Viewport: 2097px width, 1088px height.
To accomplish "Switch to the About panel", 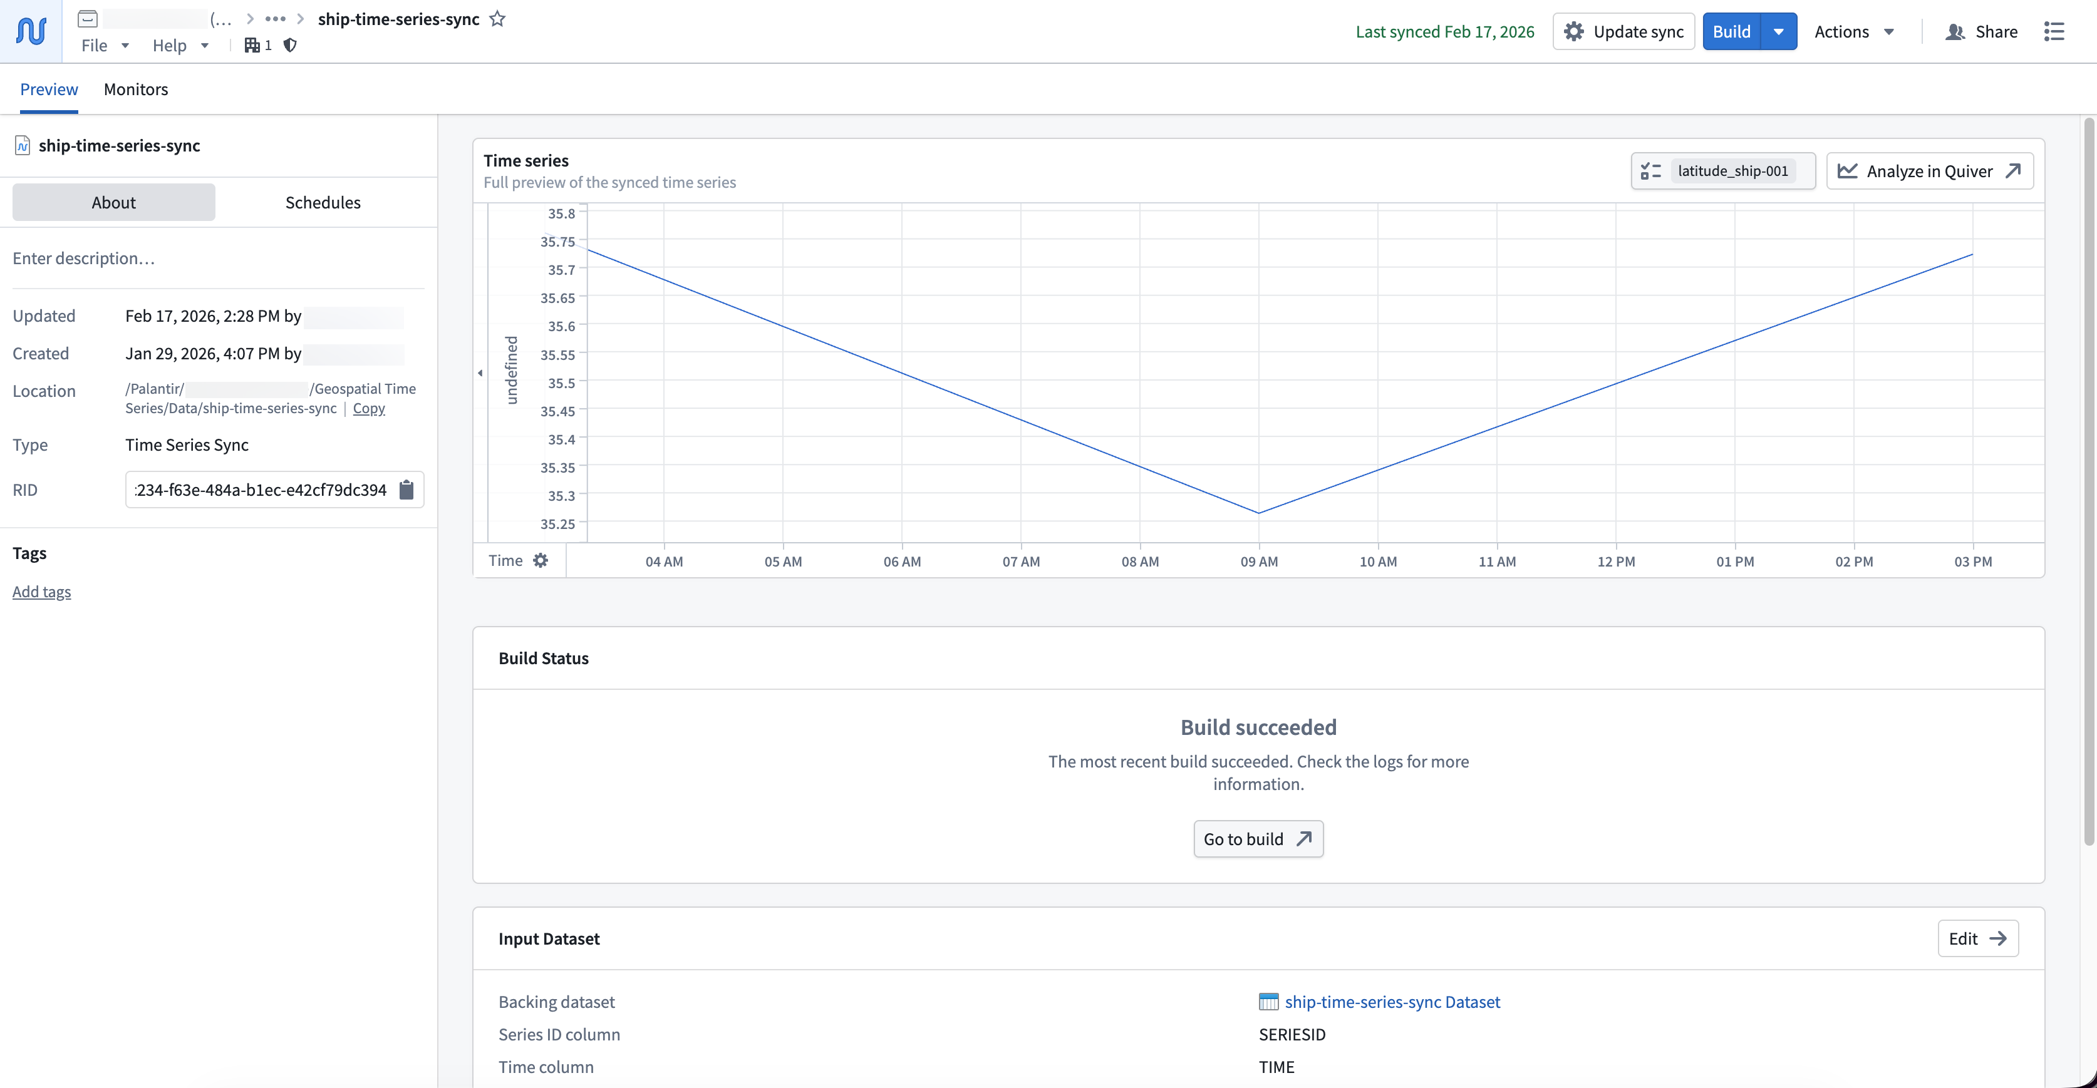I will 113,202.
